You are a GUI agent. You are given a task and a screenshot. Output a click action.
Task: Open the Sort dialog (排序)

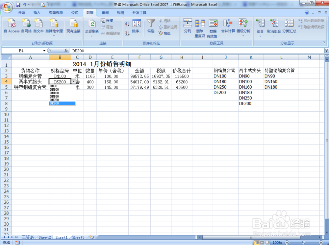tap(137, 26)
